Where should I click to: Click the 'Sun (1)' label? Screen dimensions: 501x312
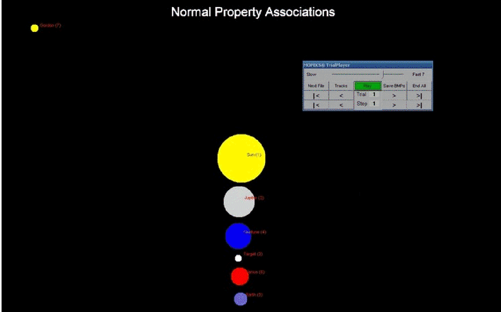click(x=254, y=155)
